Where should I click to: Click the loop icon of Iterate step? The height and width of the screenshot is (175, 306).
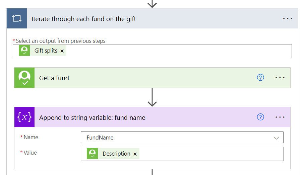(16, 18)
